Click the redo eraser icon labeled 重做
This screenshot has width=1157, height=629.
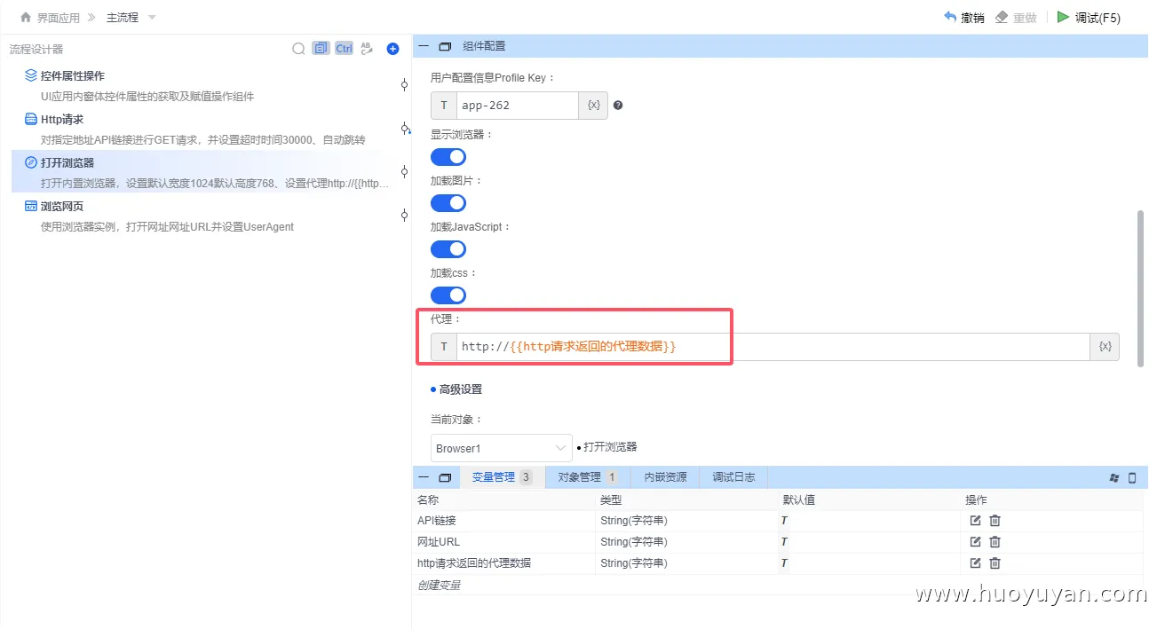click(1002, 17)
